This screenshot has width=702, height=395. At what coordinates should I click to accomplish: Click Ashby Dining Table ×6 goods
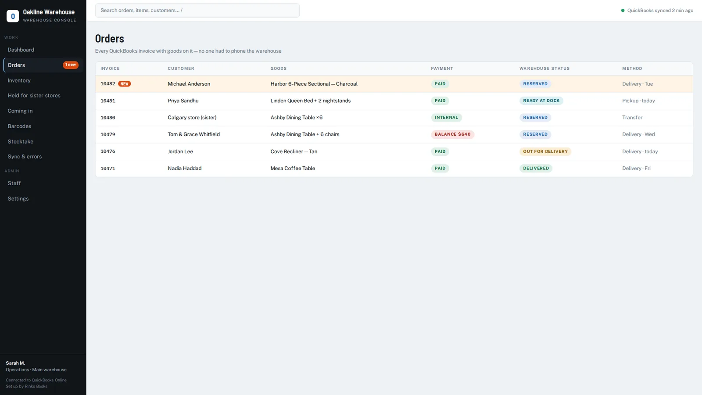coord(297,118)
